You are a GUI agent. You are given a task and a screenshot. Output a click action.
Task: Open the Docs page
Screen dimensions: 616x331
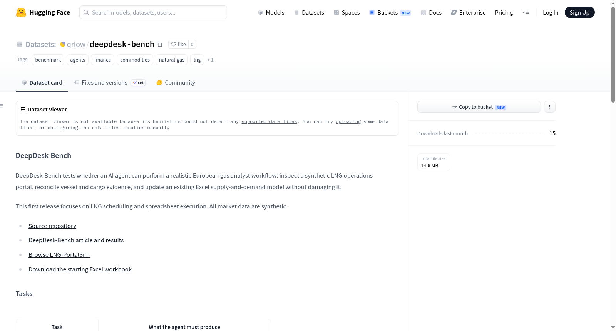point(431,12)
